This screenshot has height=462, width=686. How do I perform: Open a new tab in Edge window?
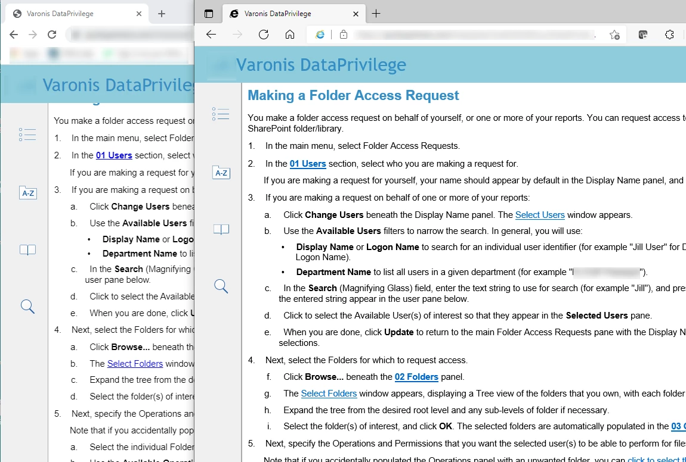[x=376, y=14]
